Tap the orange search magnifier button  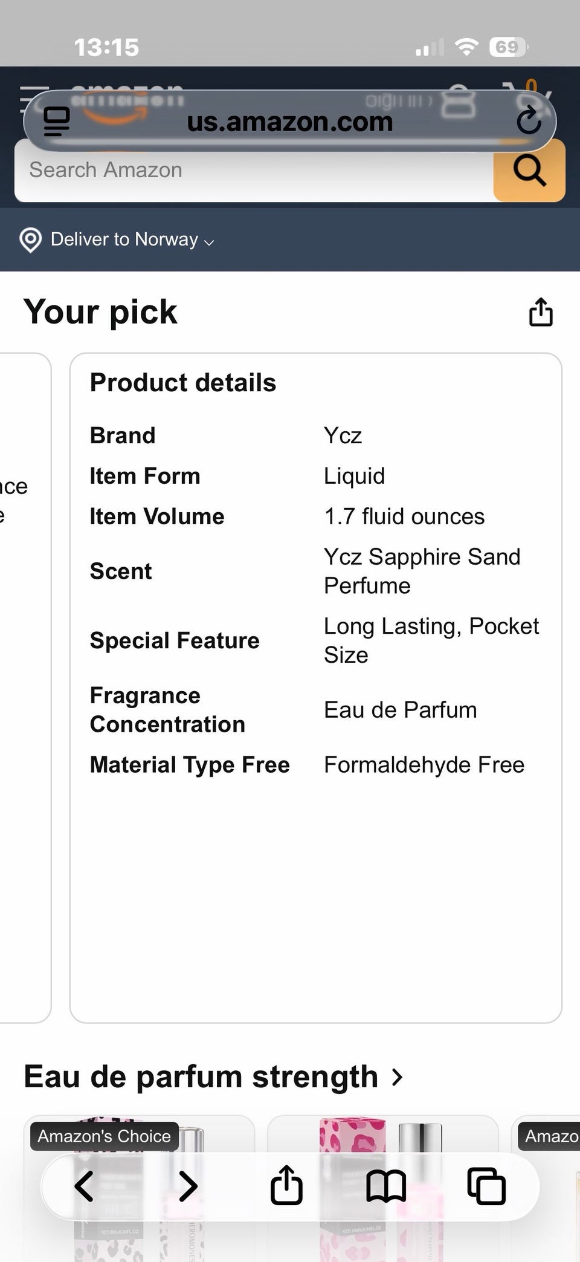(x=529, y=171)
